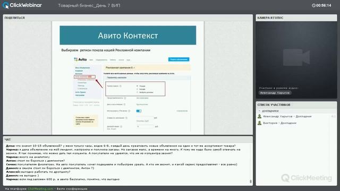Click the yellow notice box in the Avito slide sidebar
This screenshot has height=191, width=340.
tap(86, 120)
